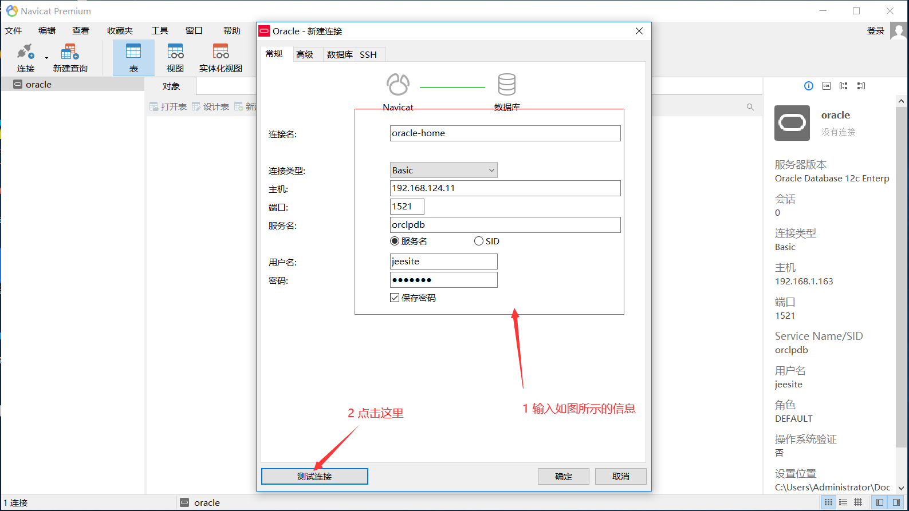This screenshot has height=511, width=909.
Task: Open the 收藏夹 menu
Action: (x=120, y=31)
